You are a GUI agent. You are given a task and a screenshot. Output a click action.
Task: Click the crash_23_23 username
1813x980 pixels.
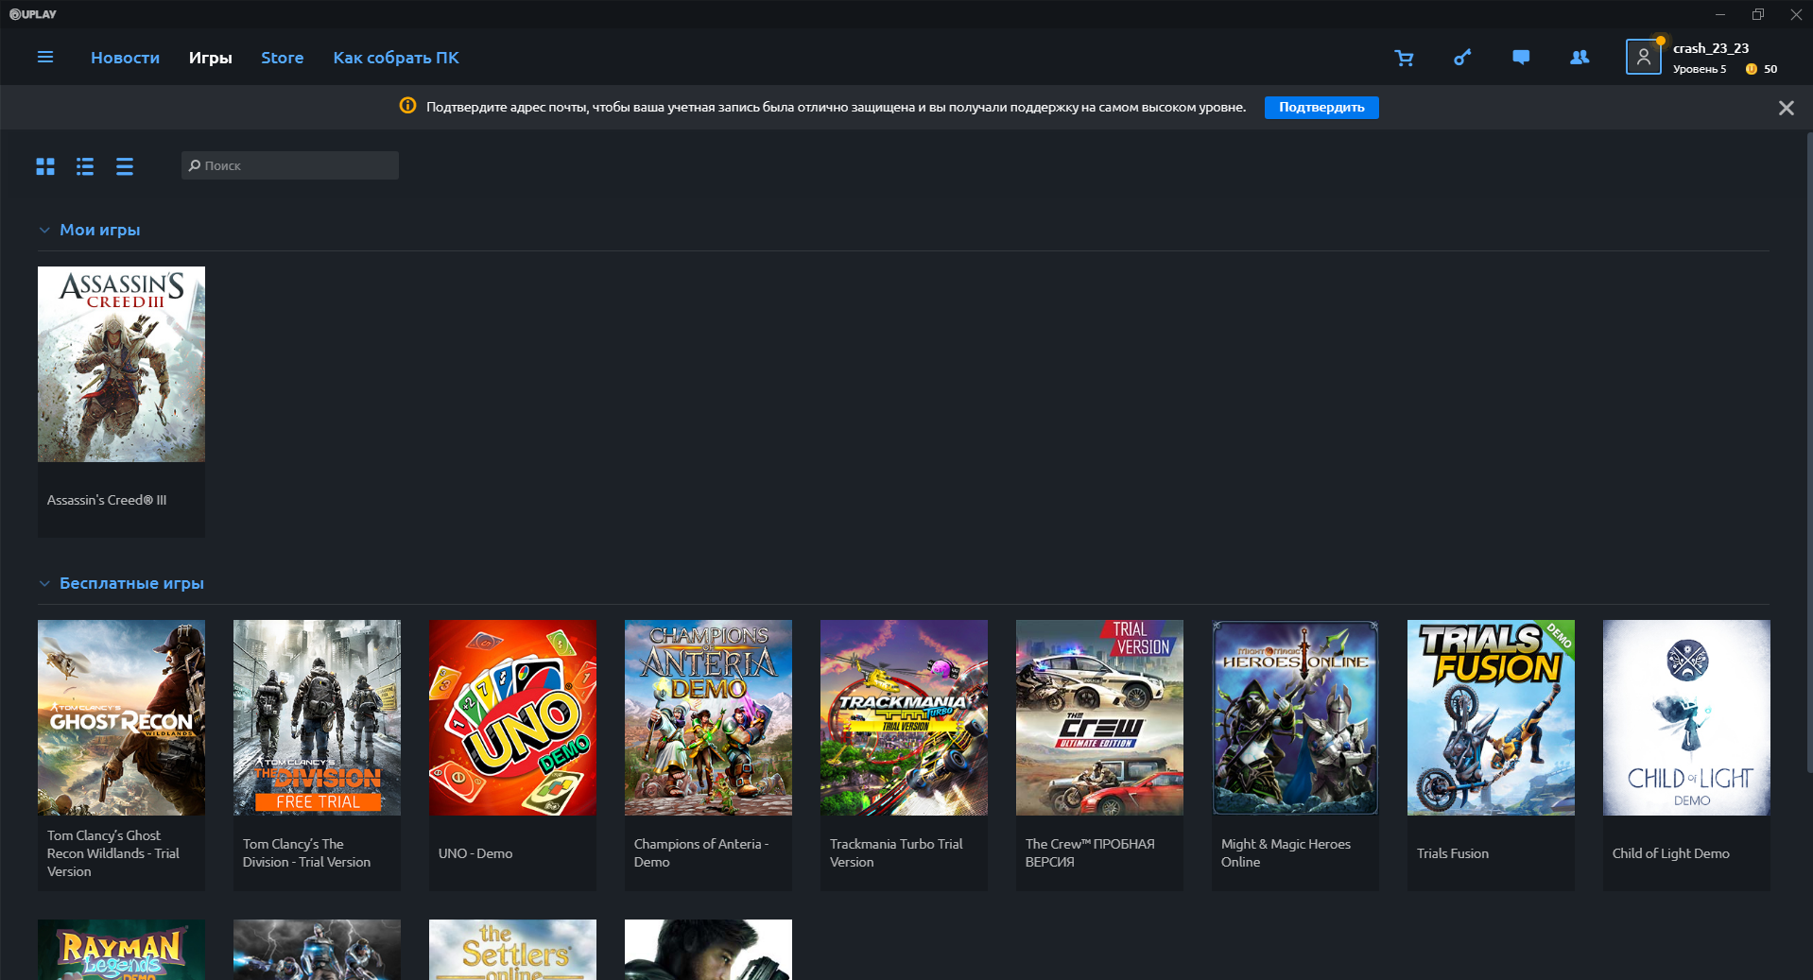pyautogui.click(x=1711, y=48)
